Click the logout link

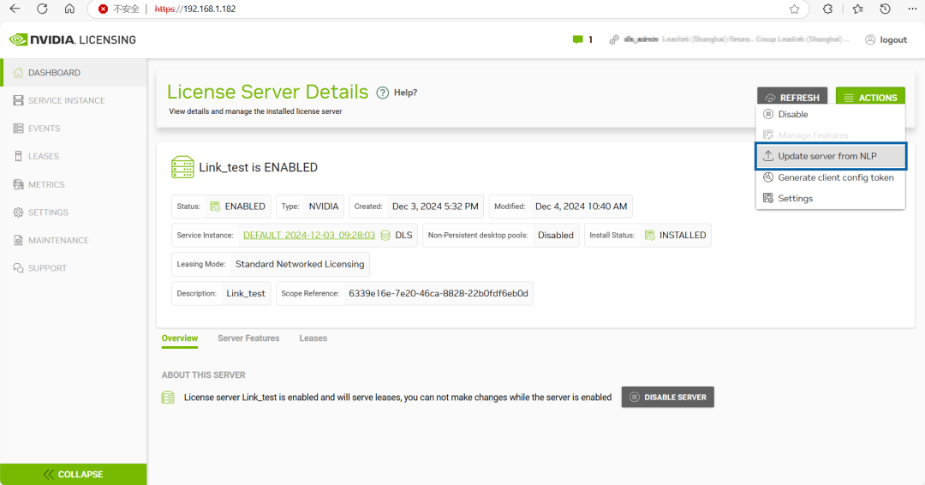pyautogui.click(x=886, y=39)
